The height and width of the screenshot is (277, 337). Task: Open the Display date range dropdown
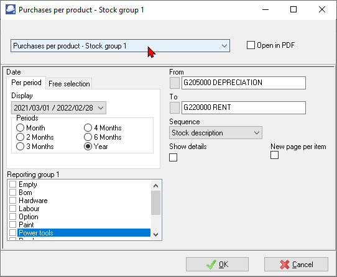(58, 108)
